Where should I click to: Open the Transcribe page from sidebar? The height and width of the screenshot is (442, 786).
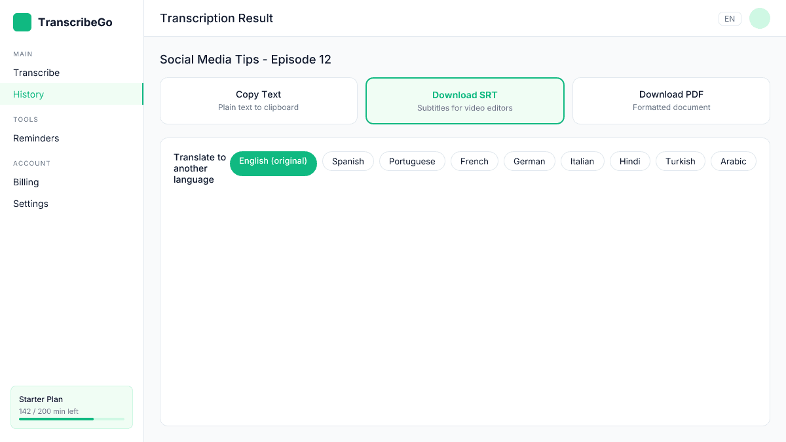[x=36, y=73]
